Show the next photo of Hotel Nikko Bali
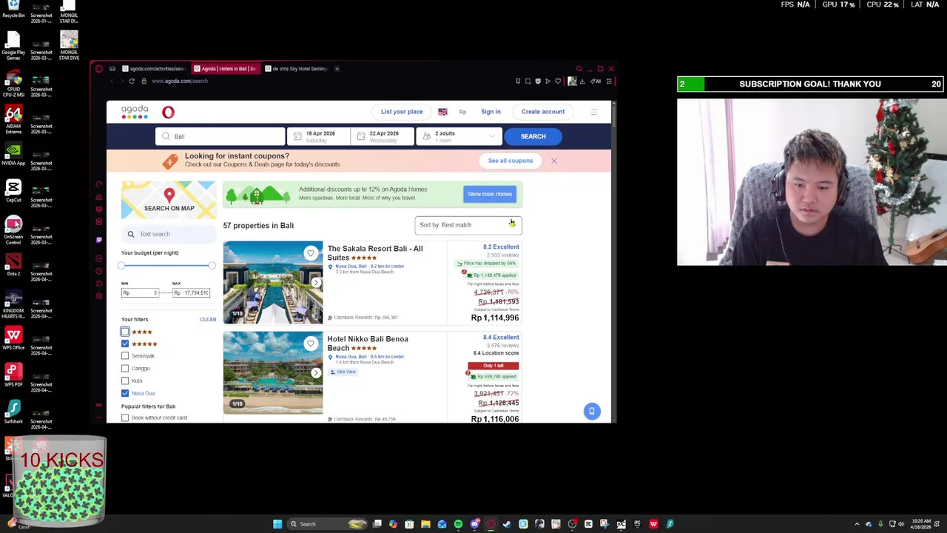The image size is (947, 533). [316, 372]
